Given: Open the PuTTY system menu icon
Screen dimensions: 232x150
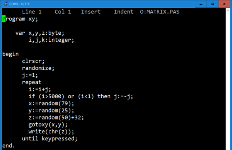Looking at the screenshot, I should [x=6, y=4].
